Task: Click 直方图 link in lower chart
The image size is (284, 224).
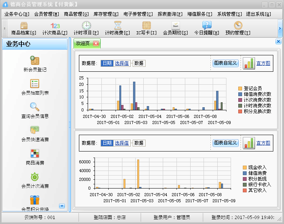Action: point(263,143)
